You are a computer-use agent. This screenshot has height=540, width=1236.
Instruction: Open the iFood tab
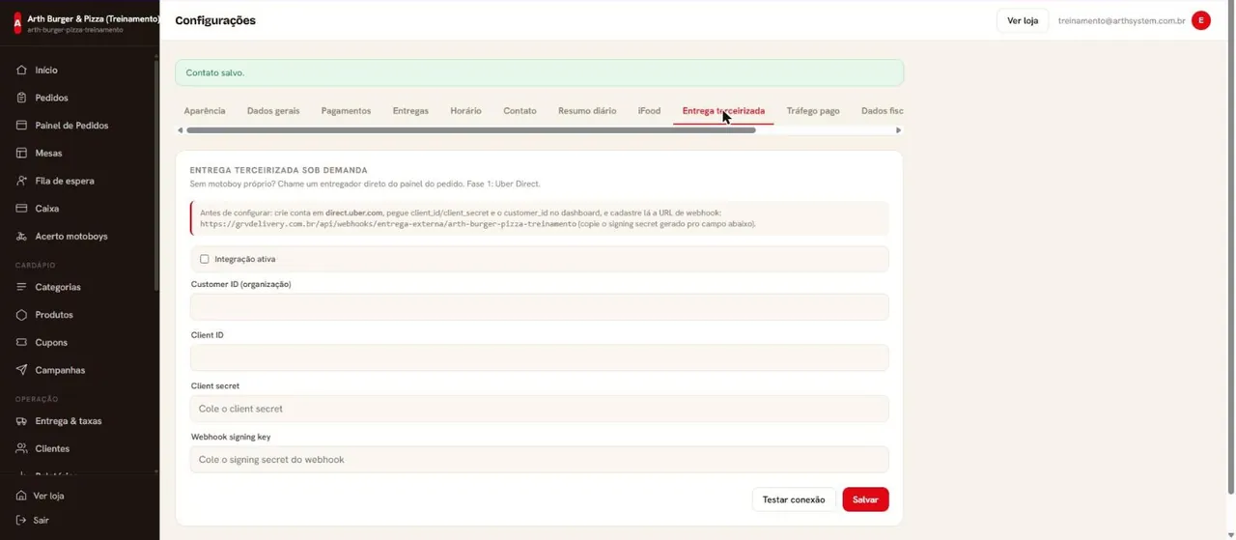tap(649, 111)
